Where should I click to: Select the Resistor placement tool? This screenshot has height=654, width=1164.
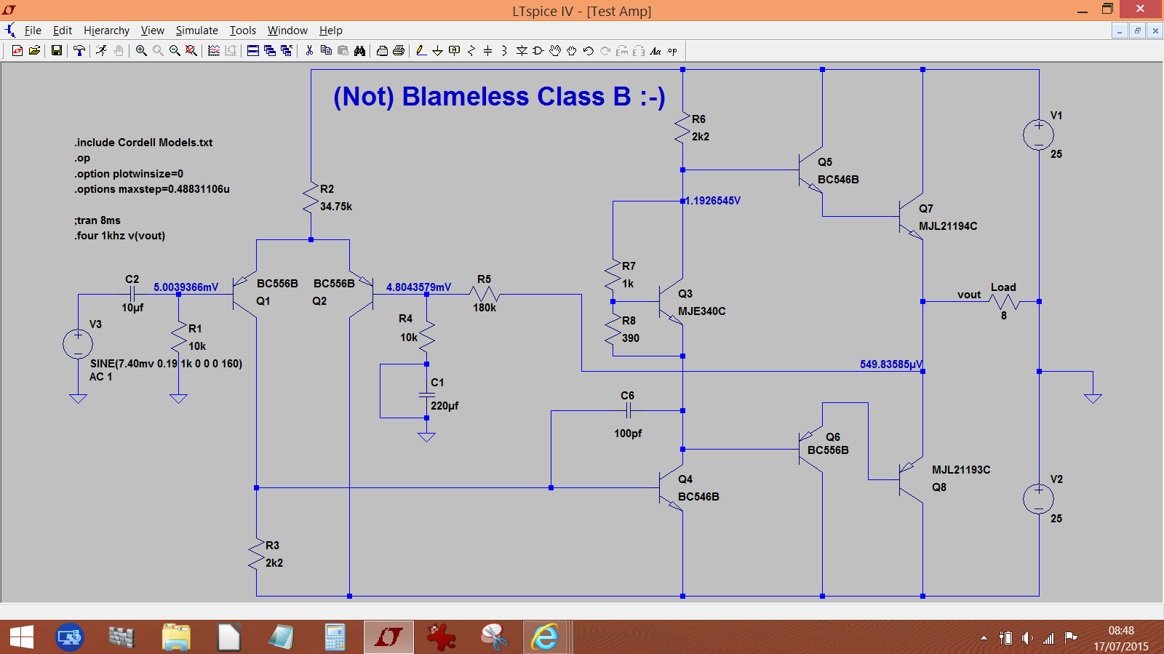471,50
